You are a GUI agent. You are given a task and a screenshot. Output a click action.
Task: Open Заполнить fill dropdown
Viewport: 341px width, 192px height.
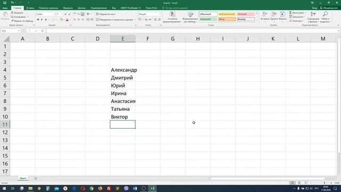[x=297, y=17]
